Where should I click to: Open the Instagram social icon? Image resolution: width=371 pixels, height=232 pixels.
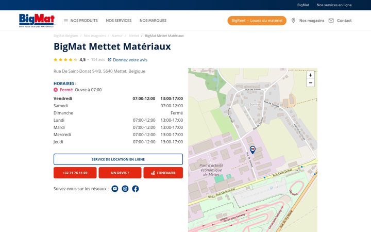click(125, 189)
